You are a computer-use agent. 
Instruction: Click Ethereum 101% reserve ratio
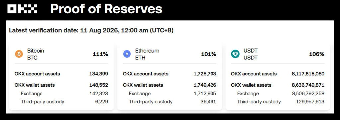click(x=209, y=54)
